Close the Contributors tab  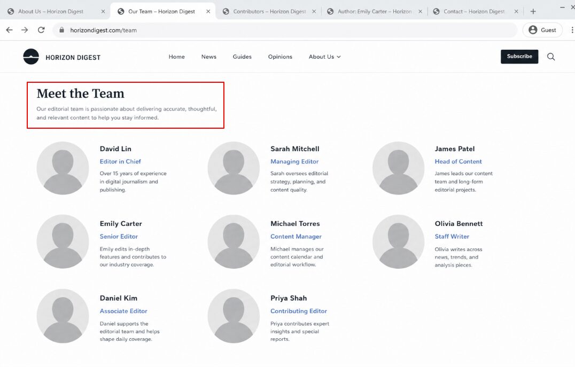314,11
